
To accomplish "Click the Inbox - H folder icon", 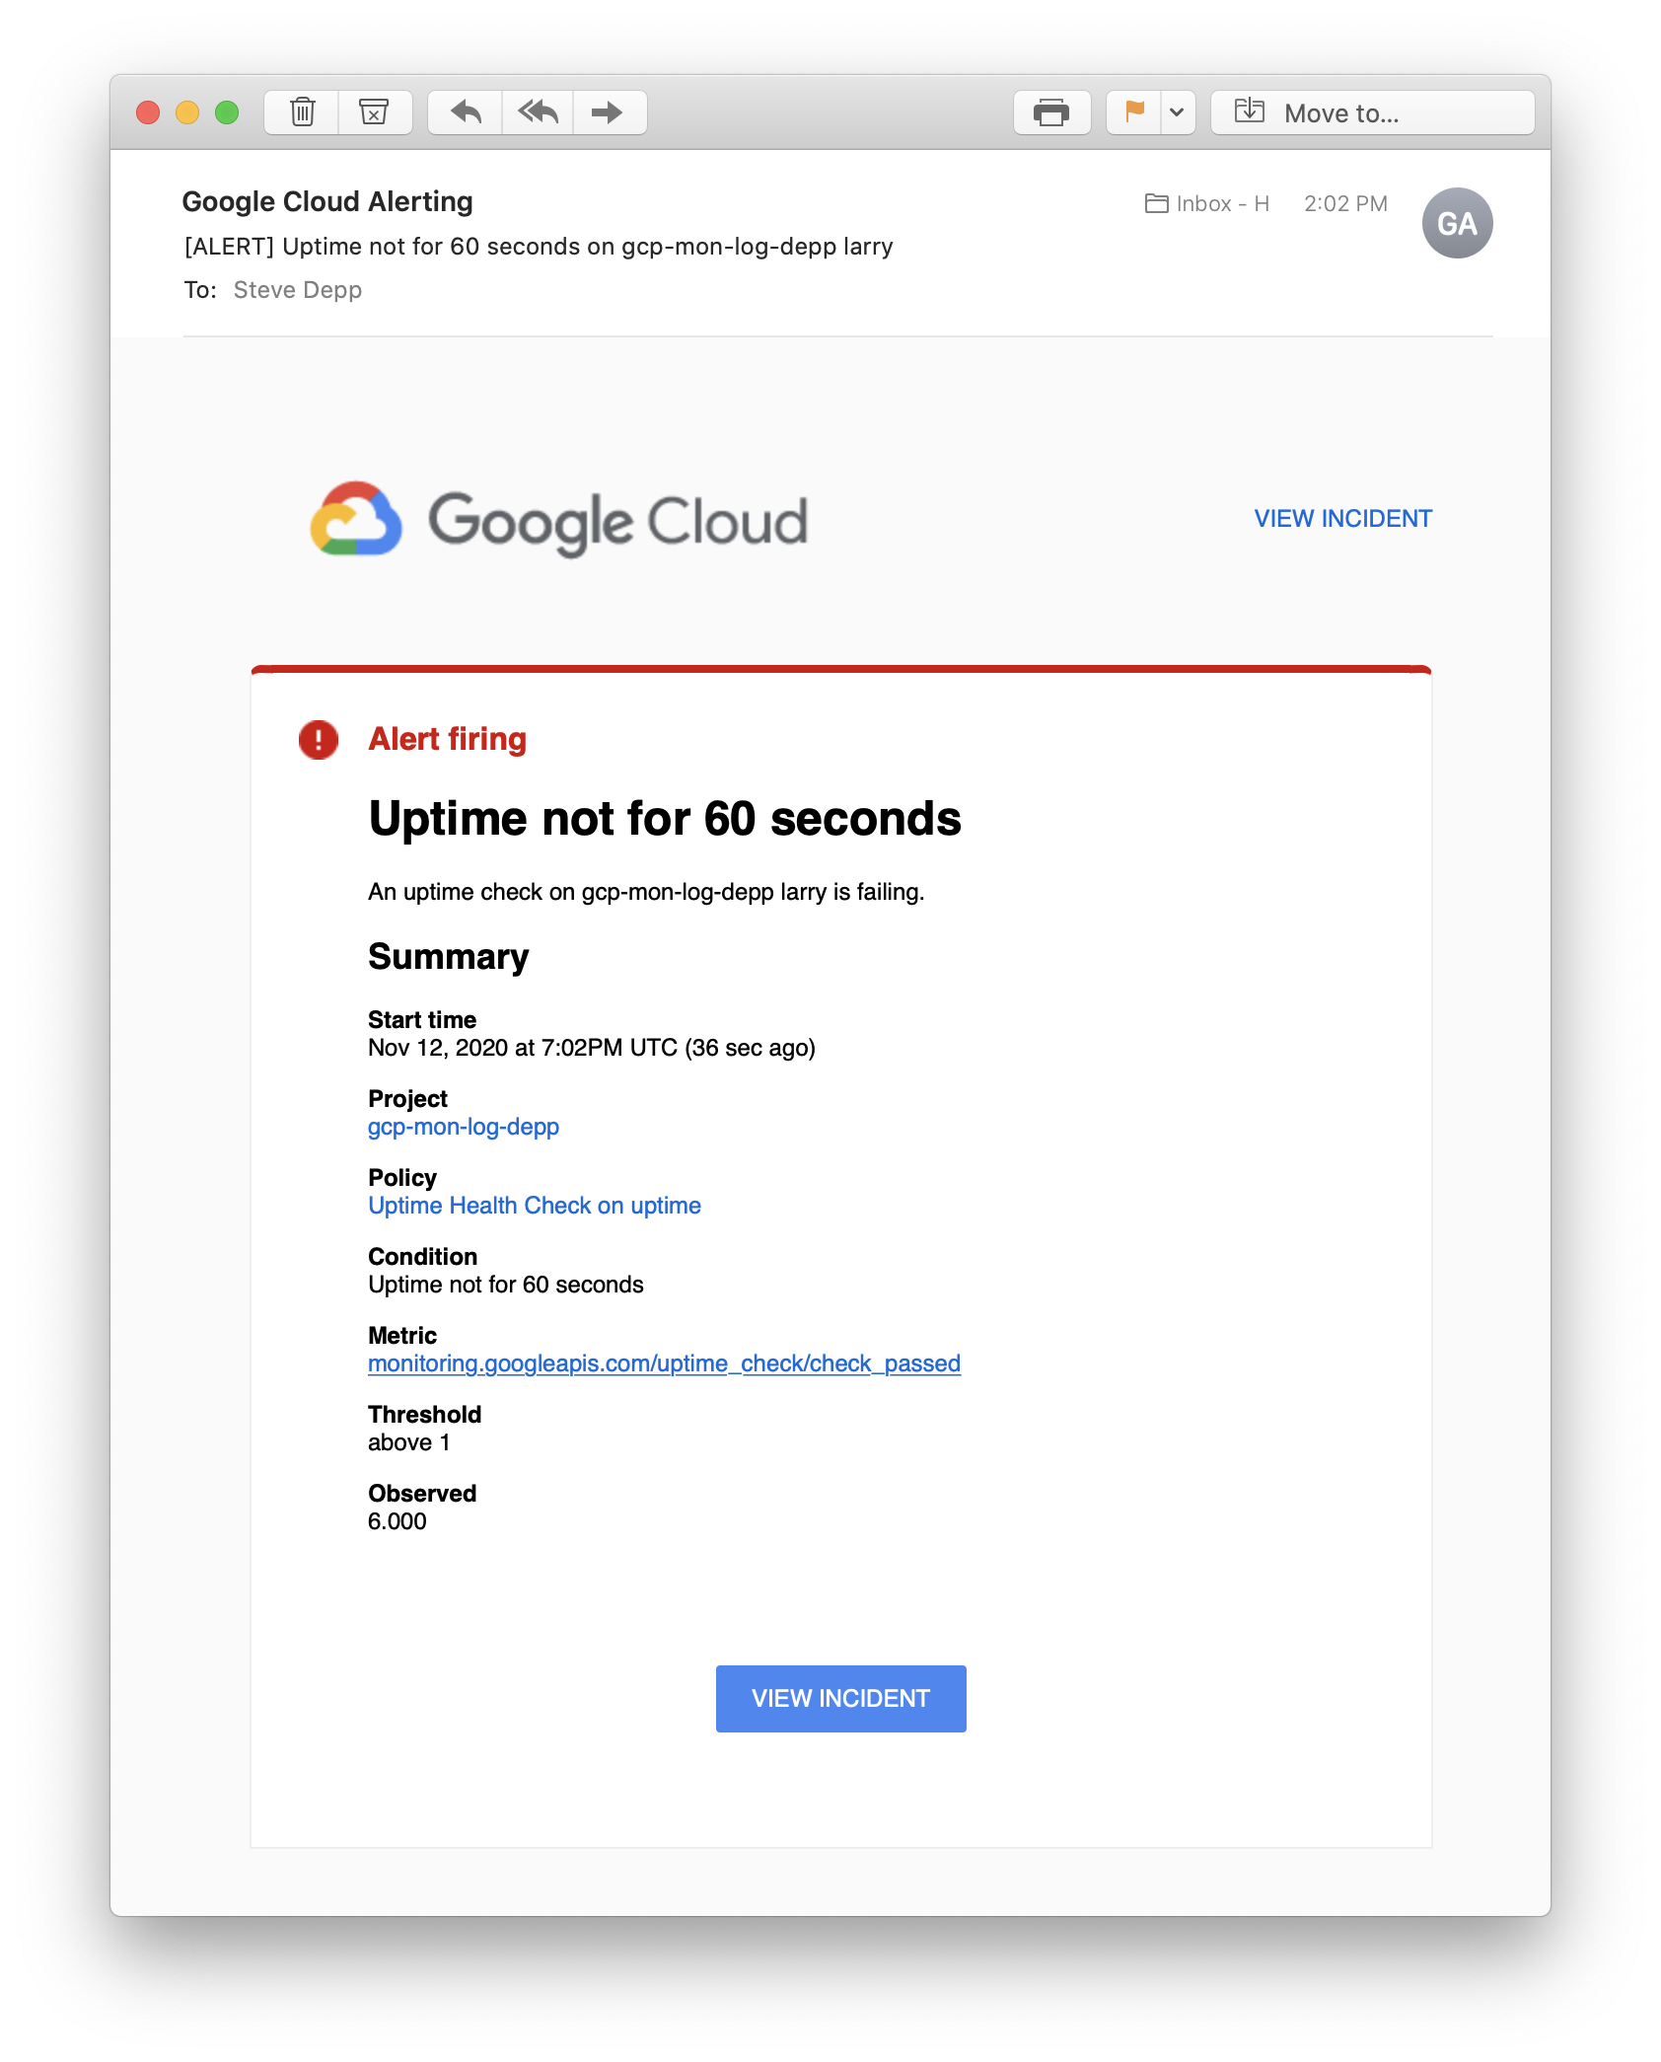I will click(x=1156, y=203).
